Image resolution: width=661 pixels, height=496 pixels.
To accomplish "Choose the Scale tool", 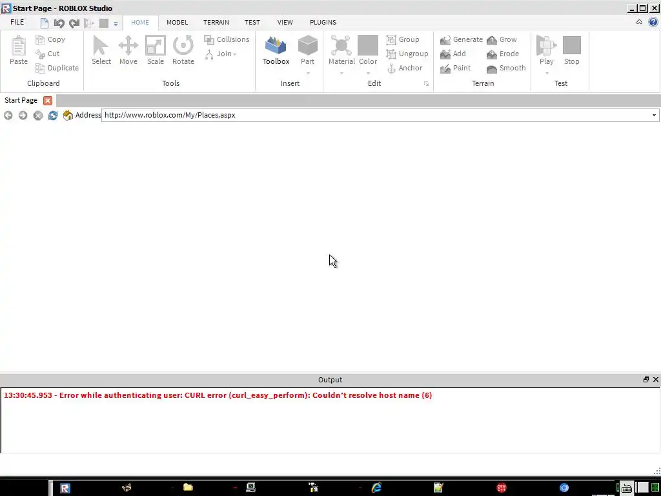I will click(156, 50).
